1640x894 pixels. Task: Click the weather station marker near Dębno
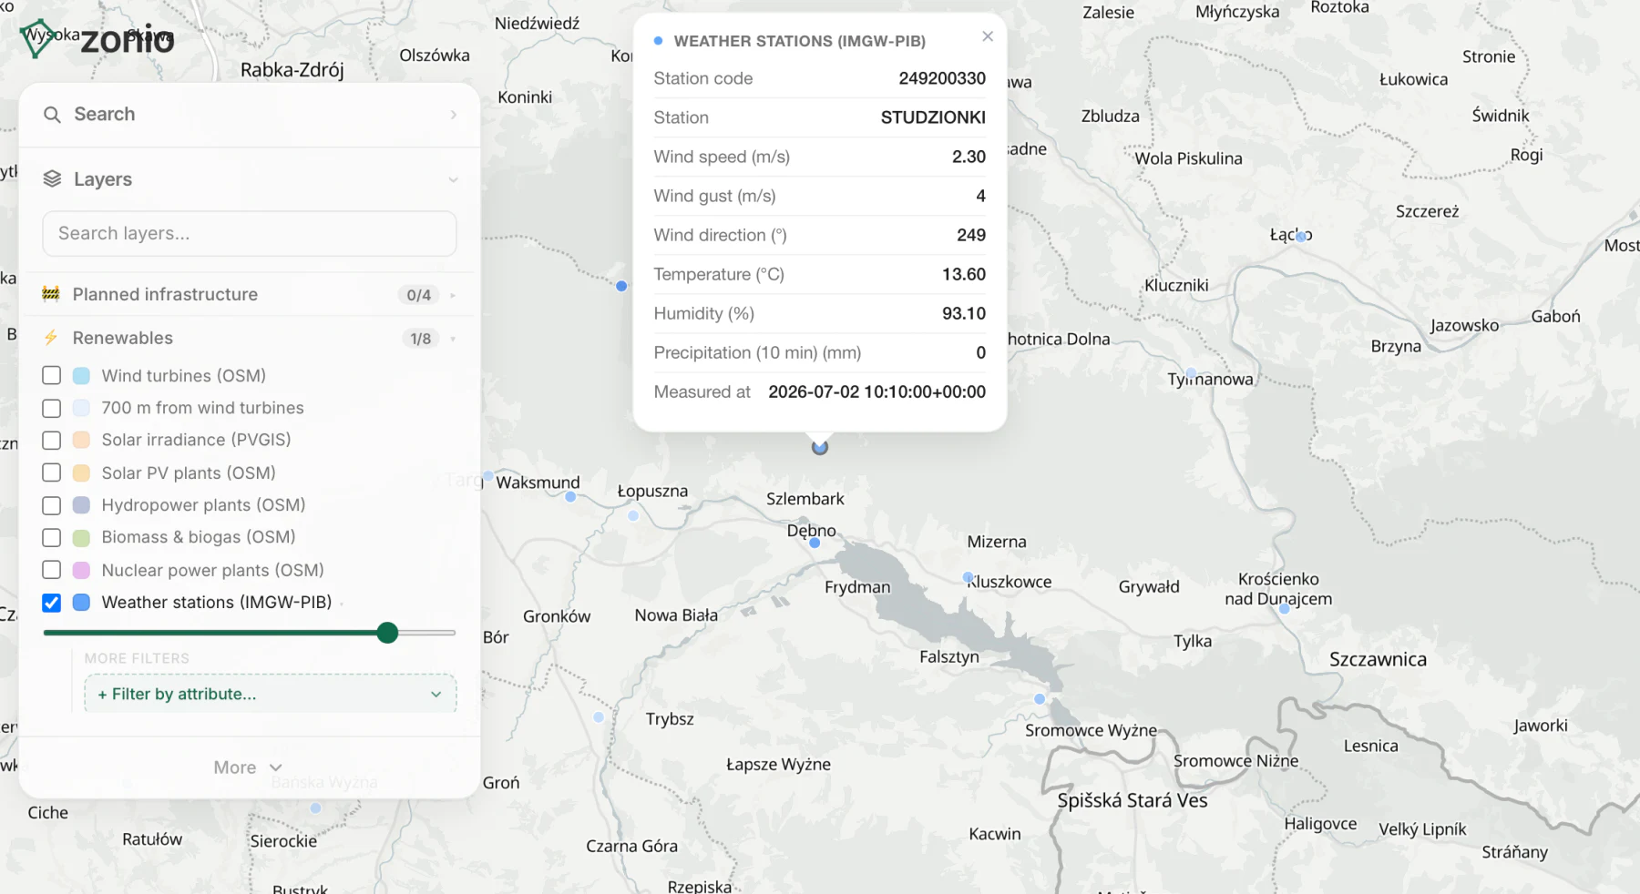click(x=815, y=543)
